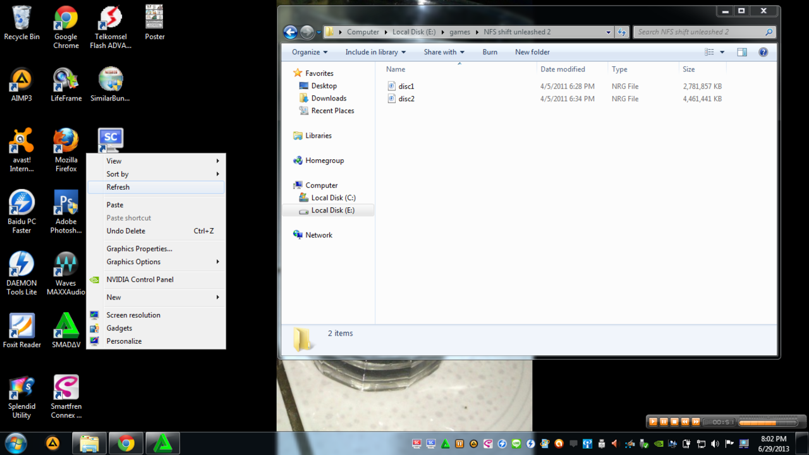
Task: Click Stop on the AIMP mini player
Action: click(x=674, y=422)
